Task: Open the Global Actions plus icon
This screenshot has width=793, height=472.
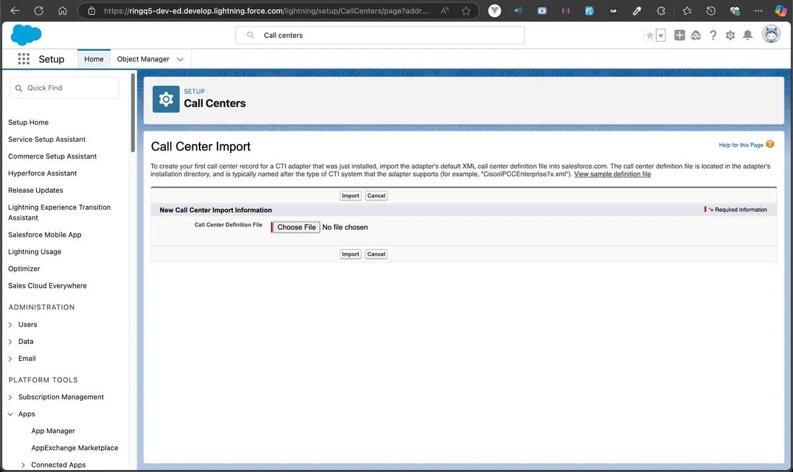Action: 679,35
